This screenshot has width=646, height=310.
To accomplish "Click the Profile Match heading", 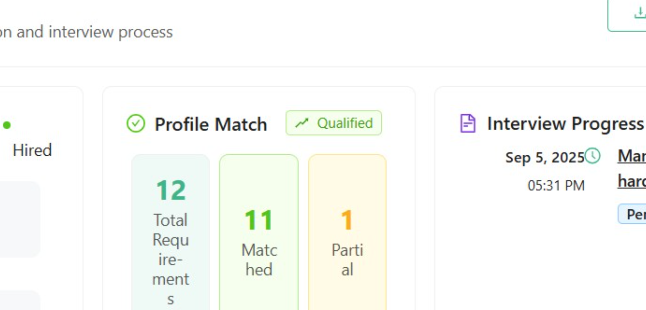I will coord(211,124).
